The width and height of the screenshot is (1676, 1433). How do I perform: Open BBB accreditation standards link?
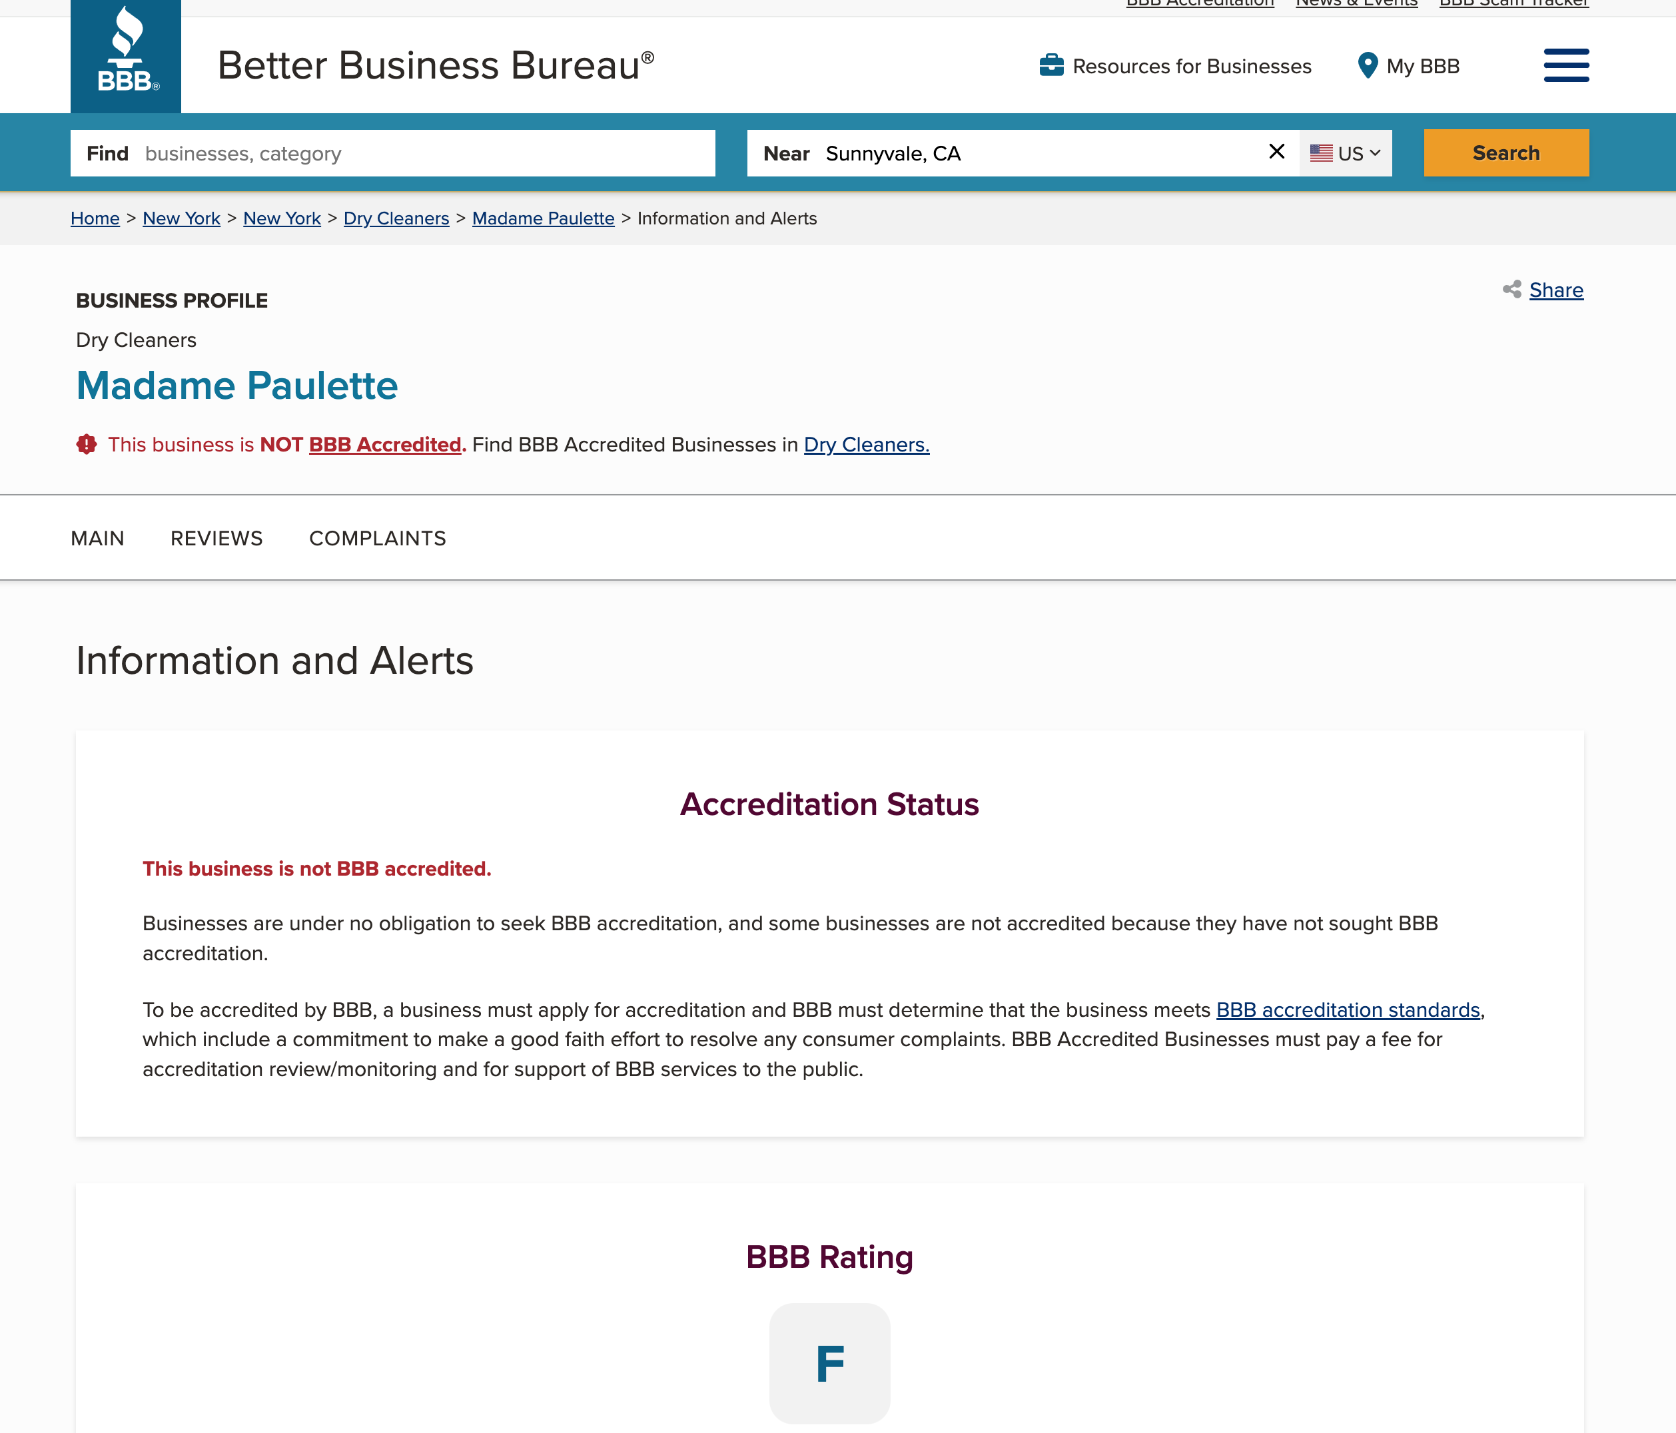point(1348,1010)
